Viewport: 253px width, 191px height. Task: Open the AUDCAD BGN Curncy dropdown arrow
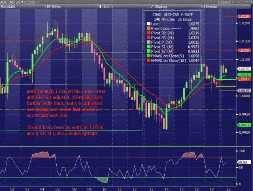coord(38,2)
